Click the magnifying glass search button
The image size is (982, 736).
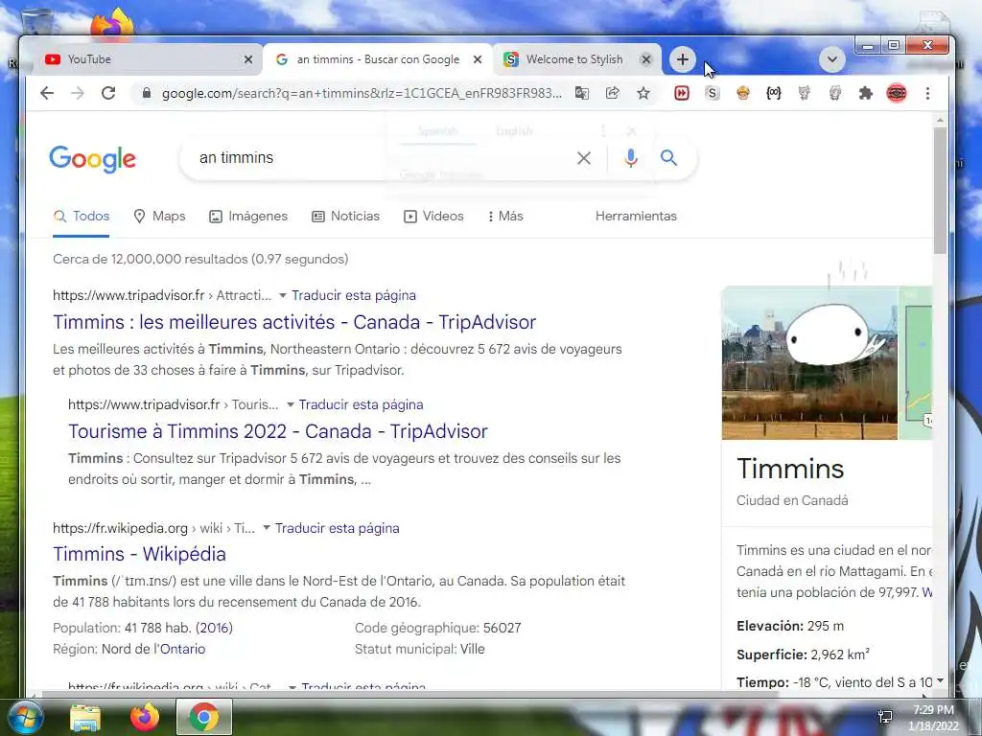click(668, 158)
